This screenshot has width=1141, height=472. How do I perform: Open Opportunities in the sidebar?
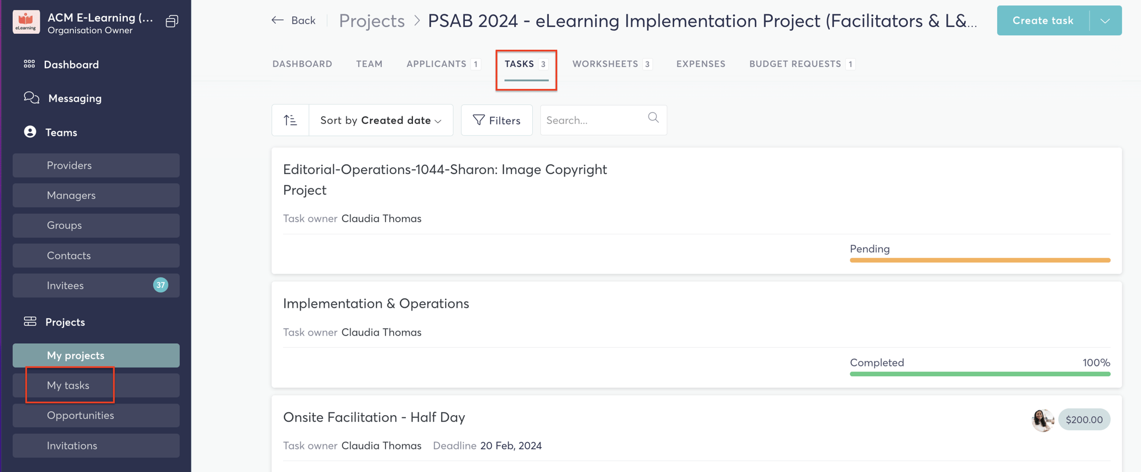(x=96, y=416)
